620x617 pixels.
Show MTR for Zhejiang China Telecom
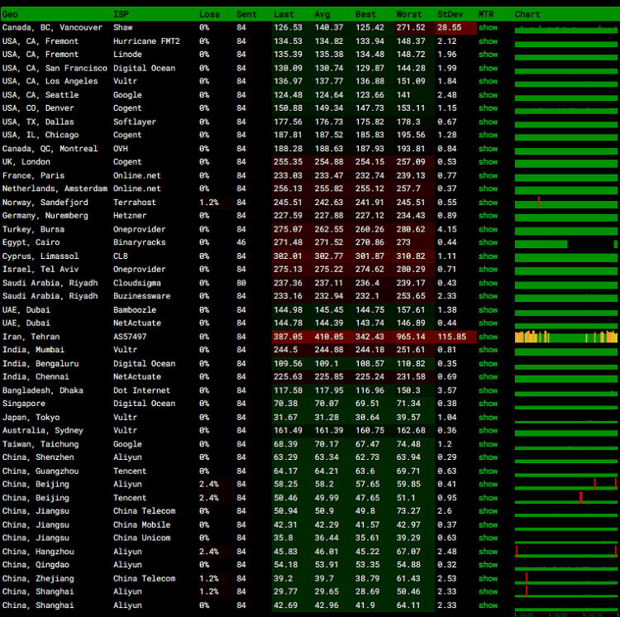click(x=488, y=579)
